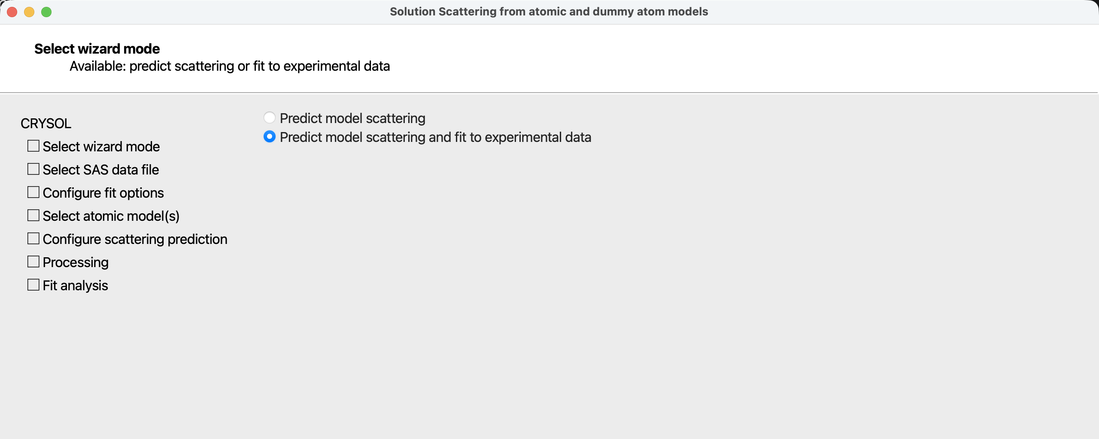
Task: Select 'Predict model scattering' radio button
Action: 269,117
